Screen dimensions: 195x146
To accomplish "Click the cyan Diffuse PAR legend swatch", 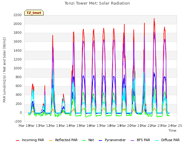I will tap(157, 141).
